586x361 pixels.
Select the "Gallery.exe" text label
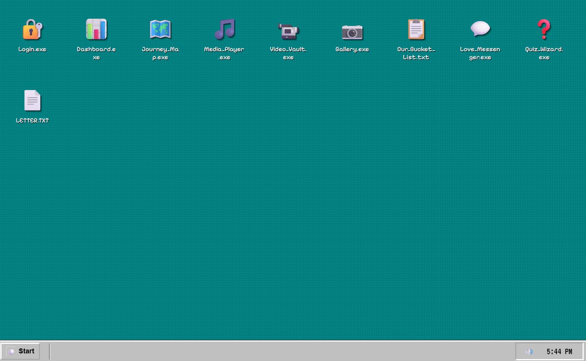[352, 50]
